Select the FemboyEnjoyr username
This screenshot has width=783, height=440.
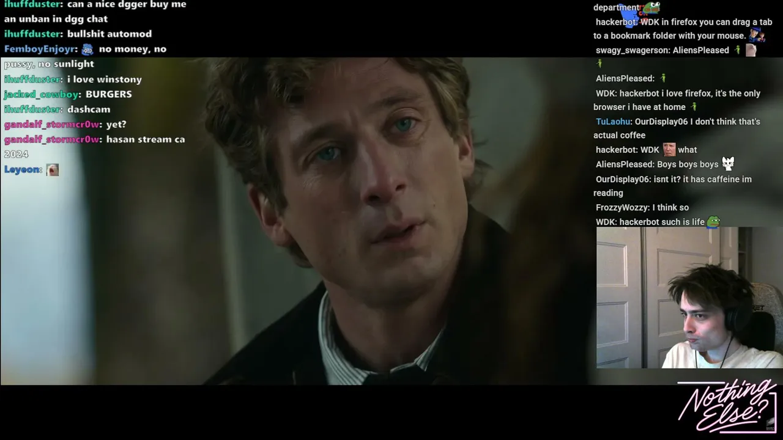click(x=40, y=50)
